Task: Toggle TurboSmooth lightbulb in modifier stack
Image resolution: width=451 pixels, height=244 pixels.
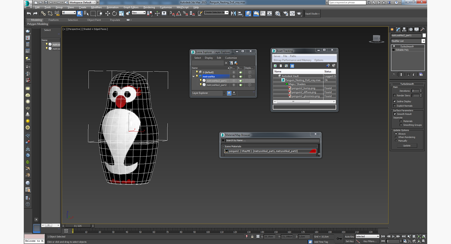Action: click(394, 46)
